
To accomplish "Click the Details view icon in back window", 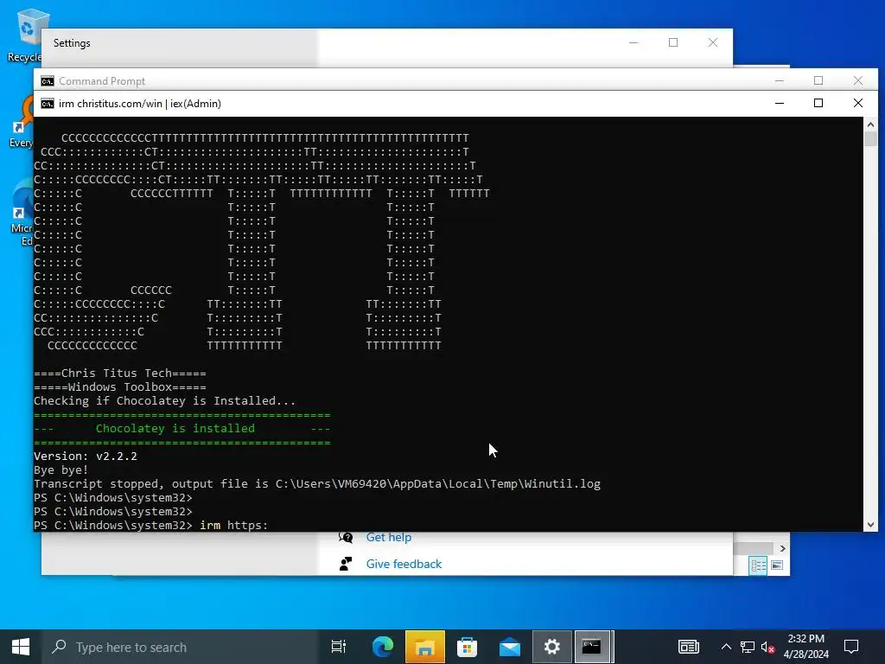I will 758,565.
